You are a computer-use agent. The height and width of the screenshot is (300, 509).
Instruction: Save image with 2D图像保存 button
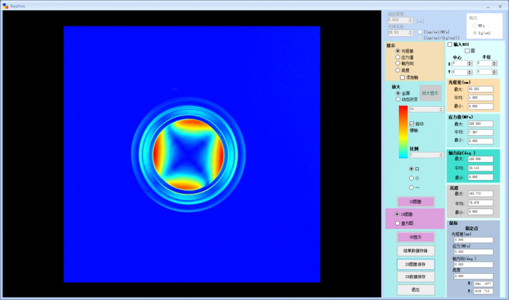(x=415, y=264)
